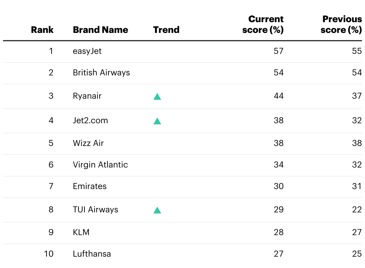Viewport: 365px width, 268px height.
Task: Open the British Airways row
Action: (x=182, y=73)
